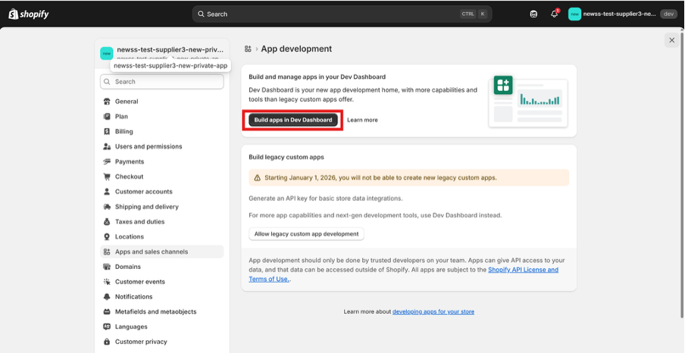Open Domains settings
This screenshot has width=685, height=353.
[x=127, y=267]
